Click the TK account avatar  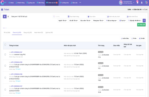(x=121, y=3)
